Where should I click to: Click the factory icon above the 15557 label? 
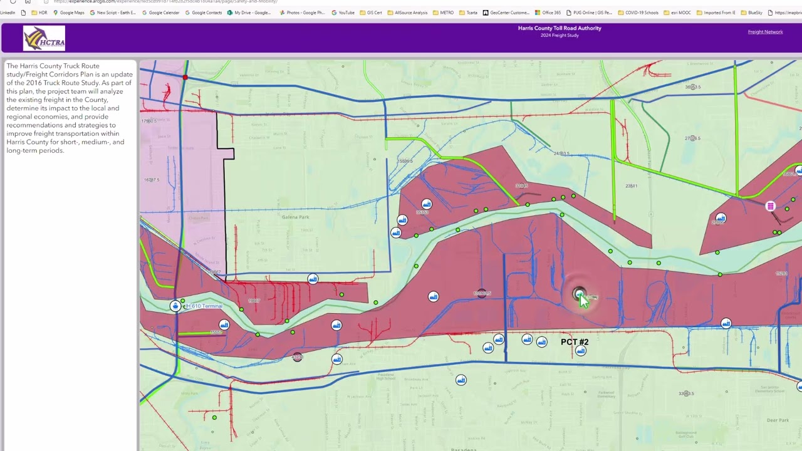[x=224, y=324]
